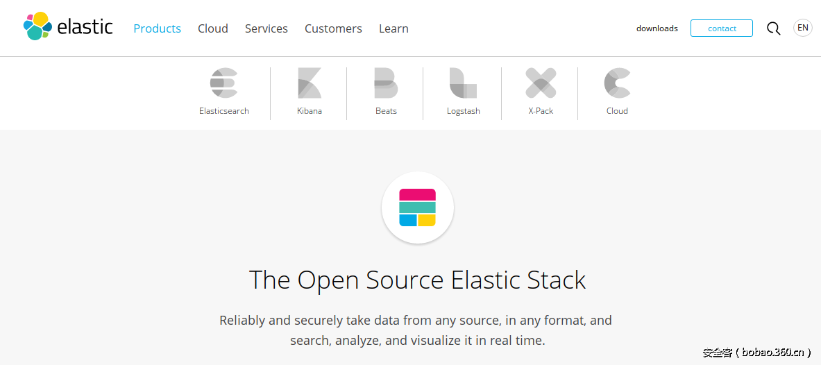Choose the Logstash product icon
The height and width of the screenshot is (365, 821).
click(463, 83)
